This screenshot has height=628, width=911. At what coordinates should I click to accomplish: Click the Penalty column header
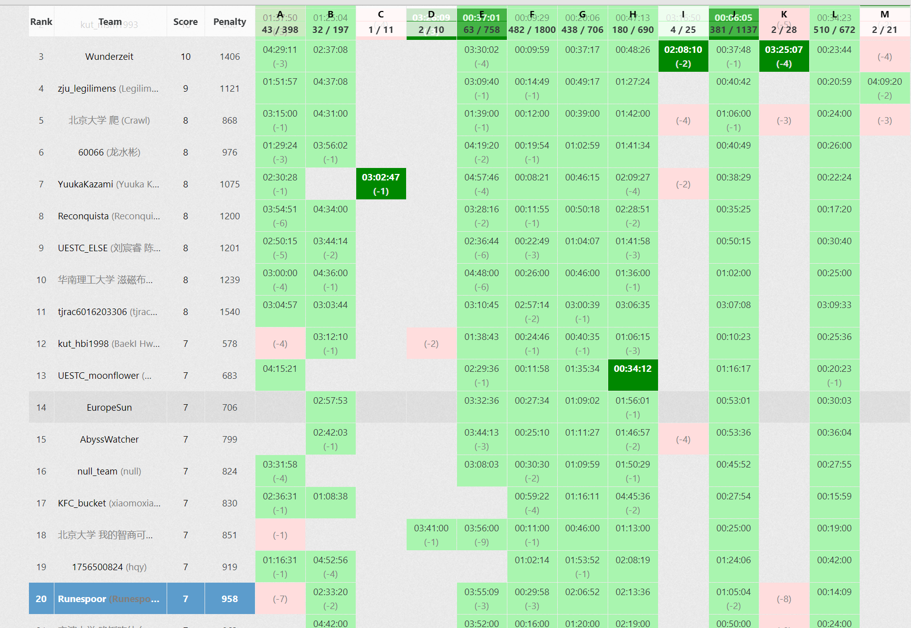[x=229, y=22]
